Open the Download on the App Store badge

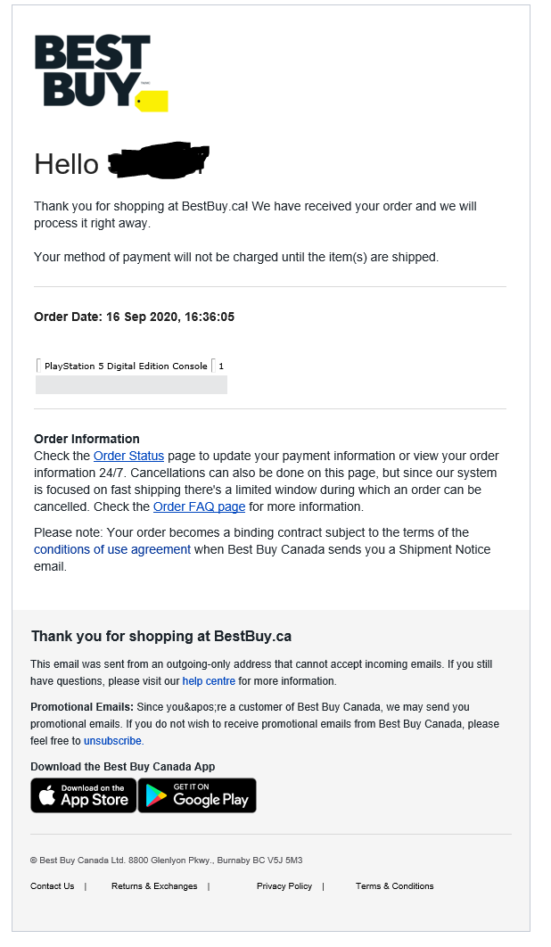pos(84,795)
